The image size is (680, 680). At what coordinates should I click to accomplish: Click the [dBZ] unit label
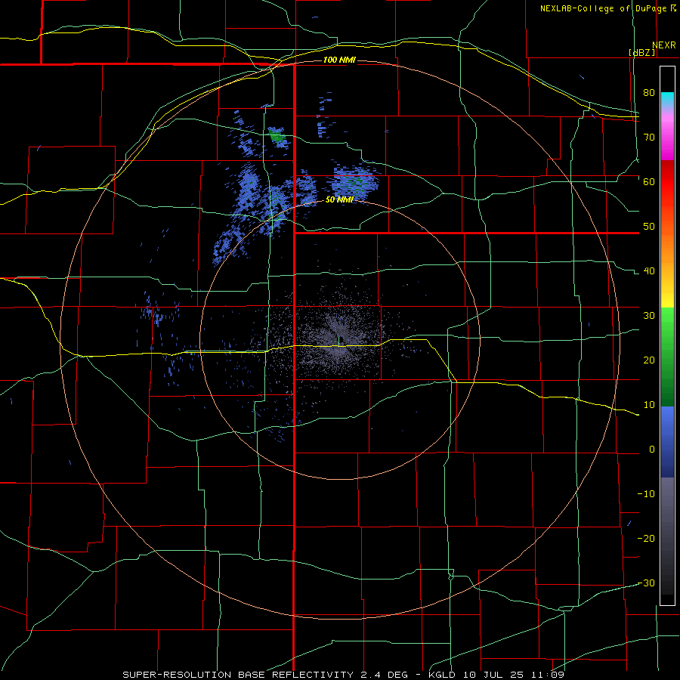(641, 53)
